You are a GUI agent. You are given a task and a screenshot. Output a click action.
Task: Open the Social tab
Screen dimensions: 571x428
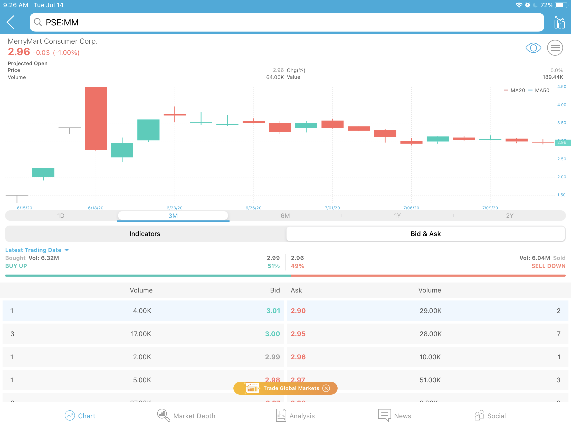pos(490,416)
